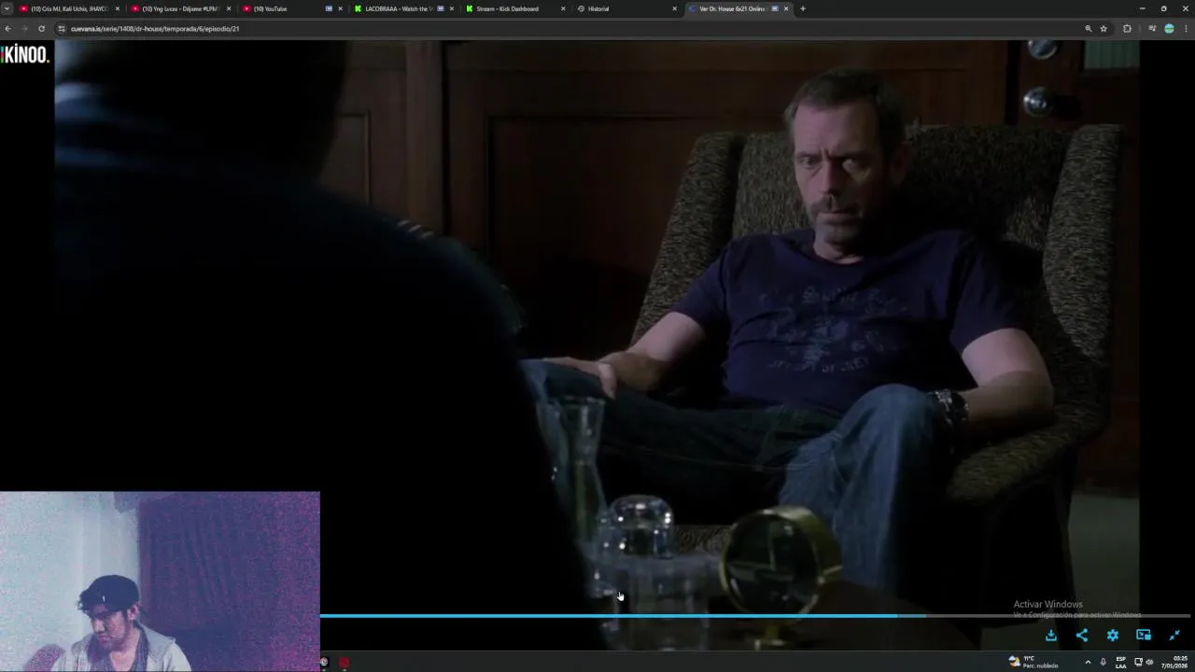This screenshot has height=672, width=1195.
Task: Open the red taskbar app icon
Action: pos(344,662)
